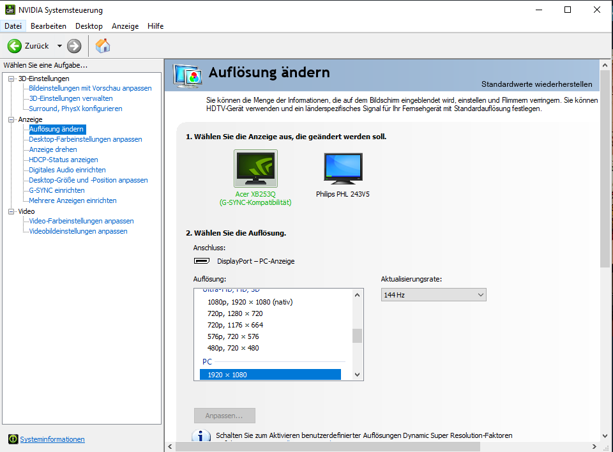Click the Systeminformationen icon
Image resolution: width=613 pixels, height=452 pixels.
[13, 439]
